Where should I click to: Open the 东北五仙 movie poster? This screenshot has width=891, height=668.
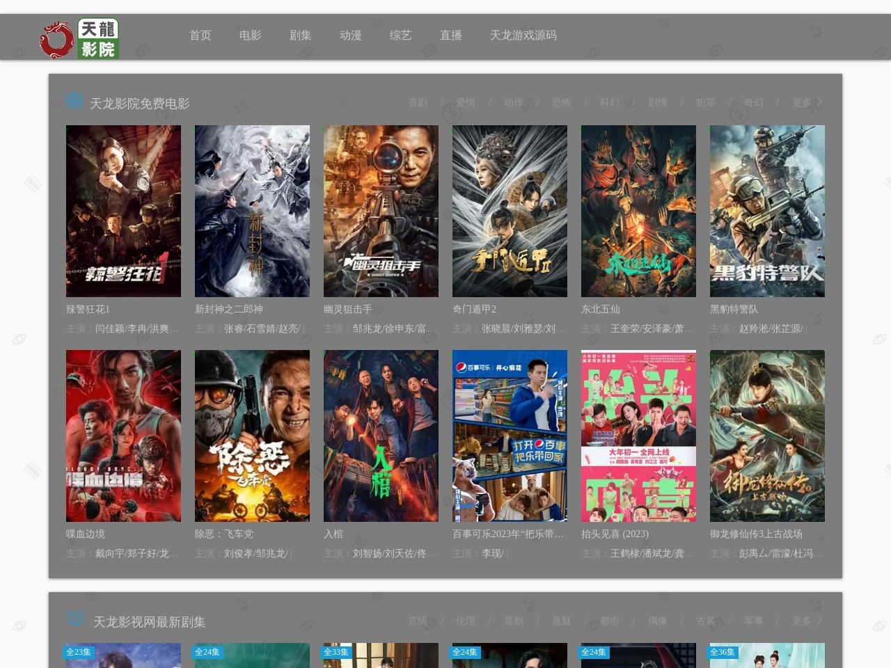[x=638, y=211]
